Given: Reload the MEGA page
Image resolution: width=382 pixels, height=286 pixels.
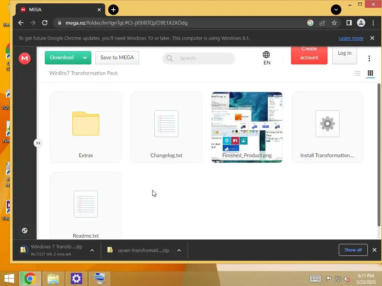Looking at the screenshot, I should point(45,23).
